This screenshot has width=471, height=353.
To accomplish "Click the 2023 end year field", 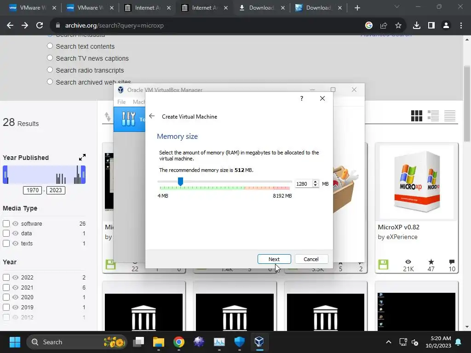I will click(x=56, y=190).
